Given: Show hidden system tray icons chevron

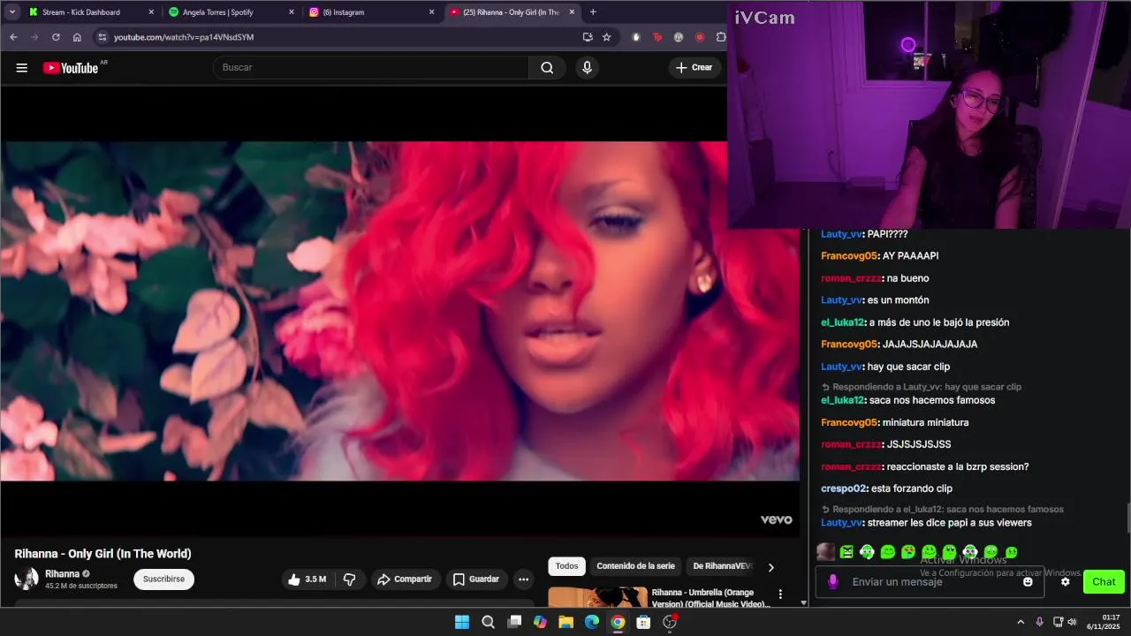Looking at the screenshot, I should coord(1021,622).
